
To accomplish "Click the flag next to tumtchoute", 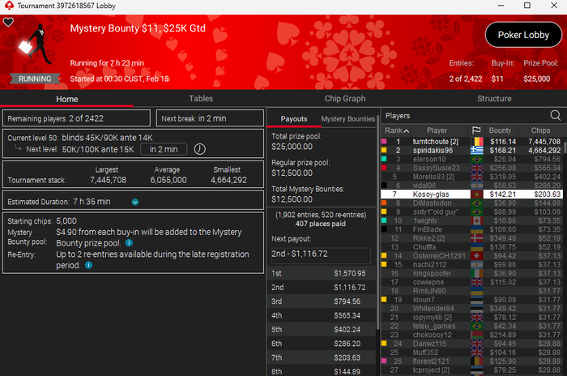I will [477, 142].
